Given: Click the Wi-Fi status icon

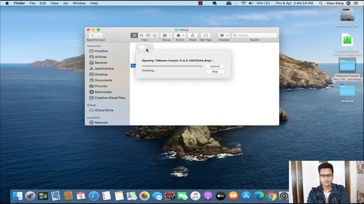Looking at the screenshot, I should point(243,3).
